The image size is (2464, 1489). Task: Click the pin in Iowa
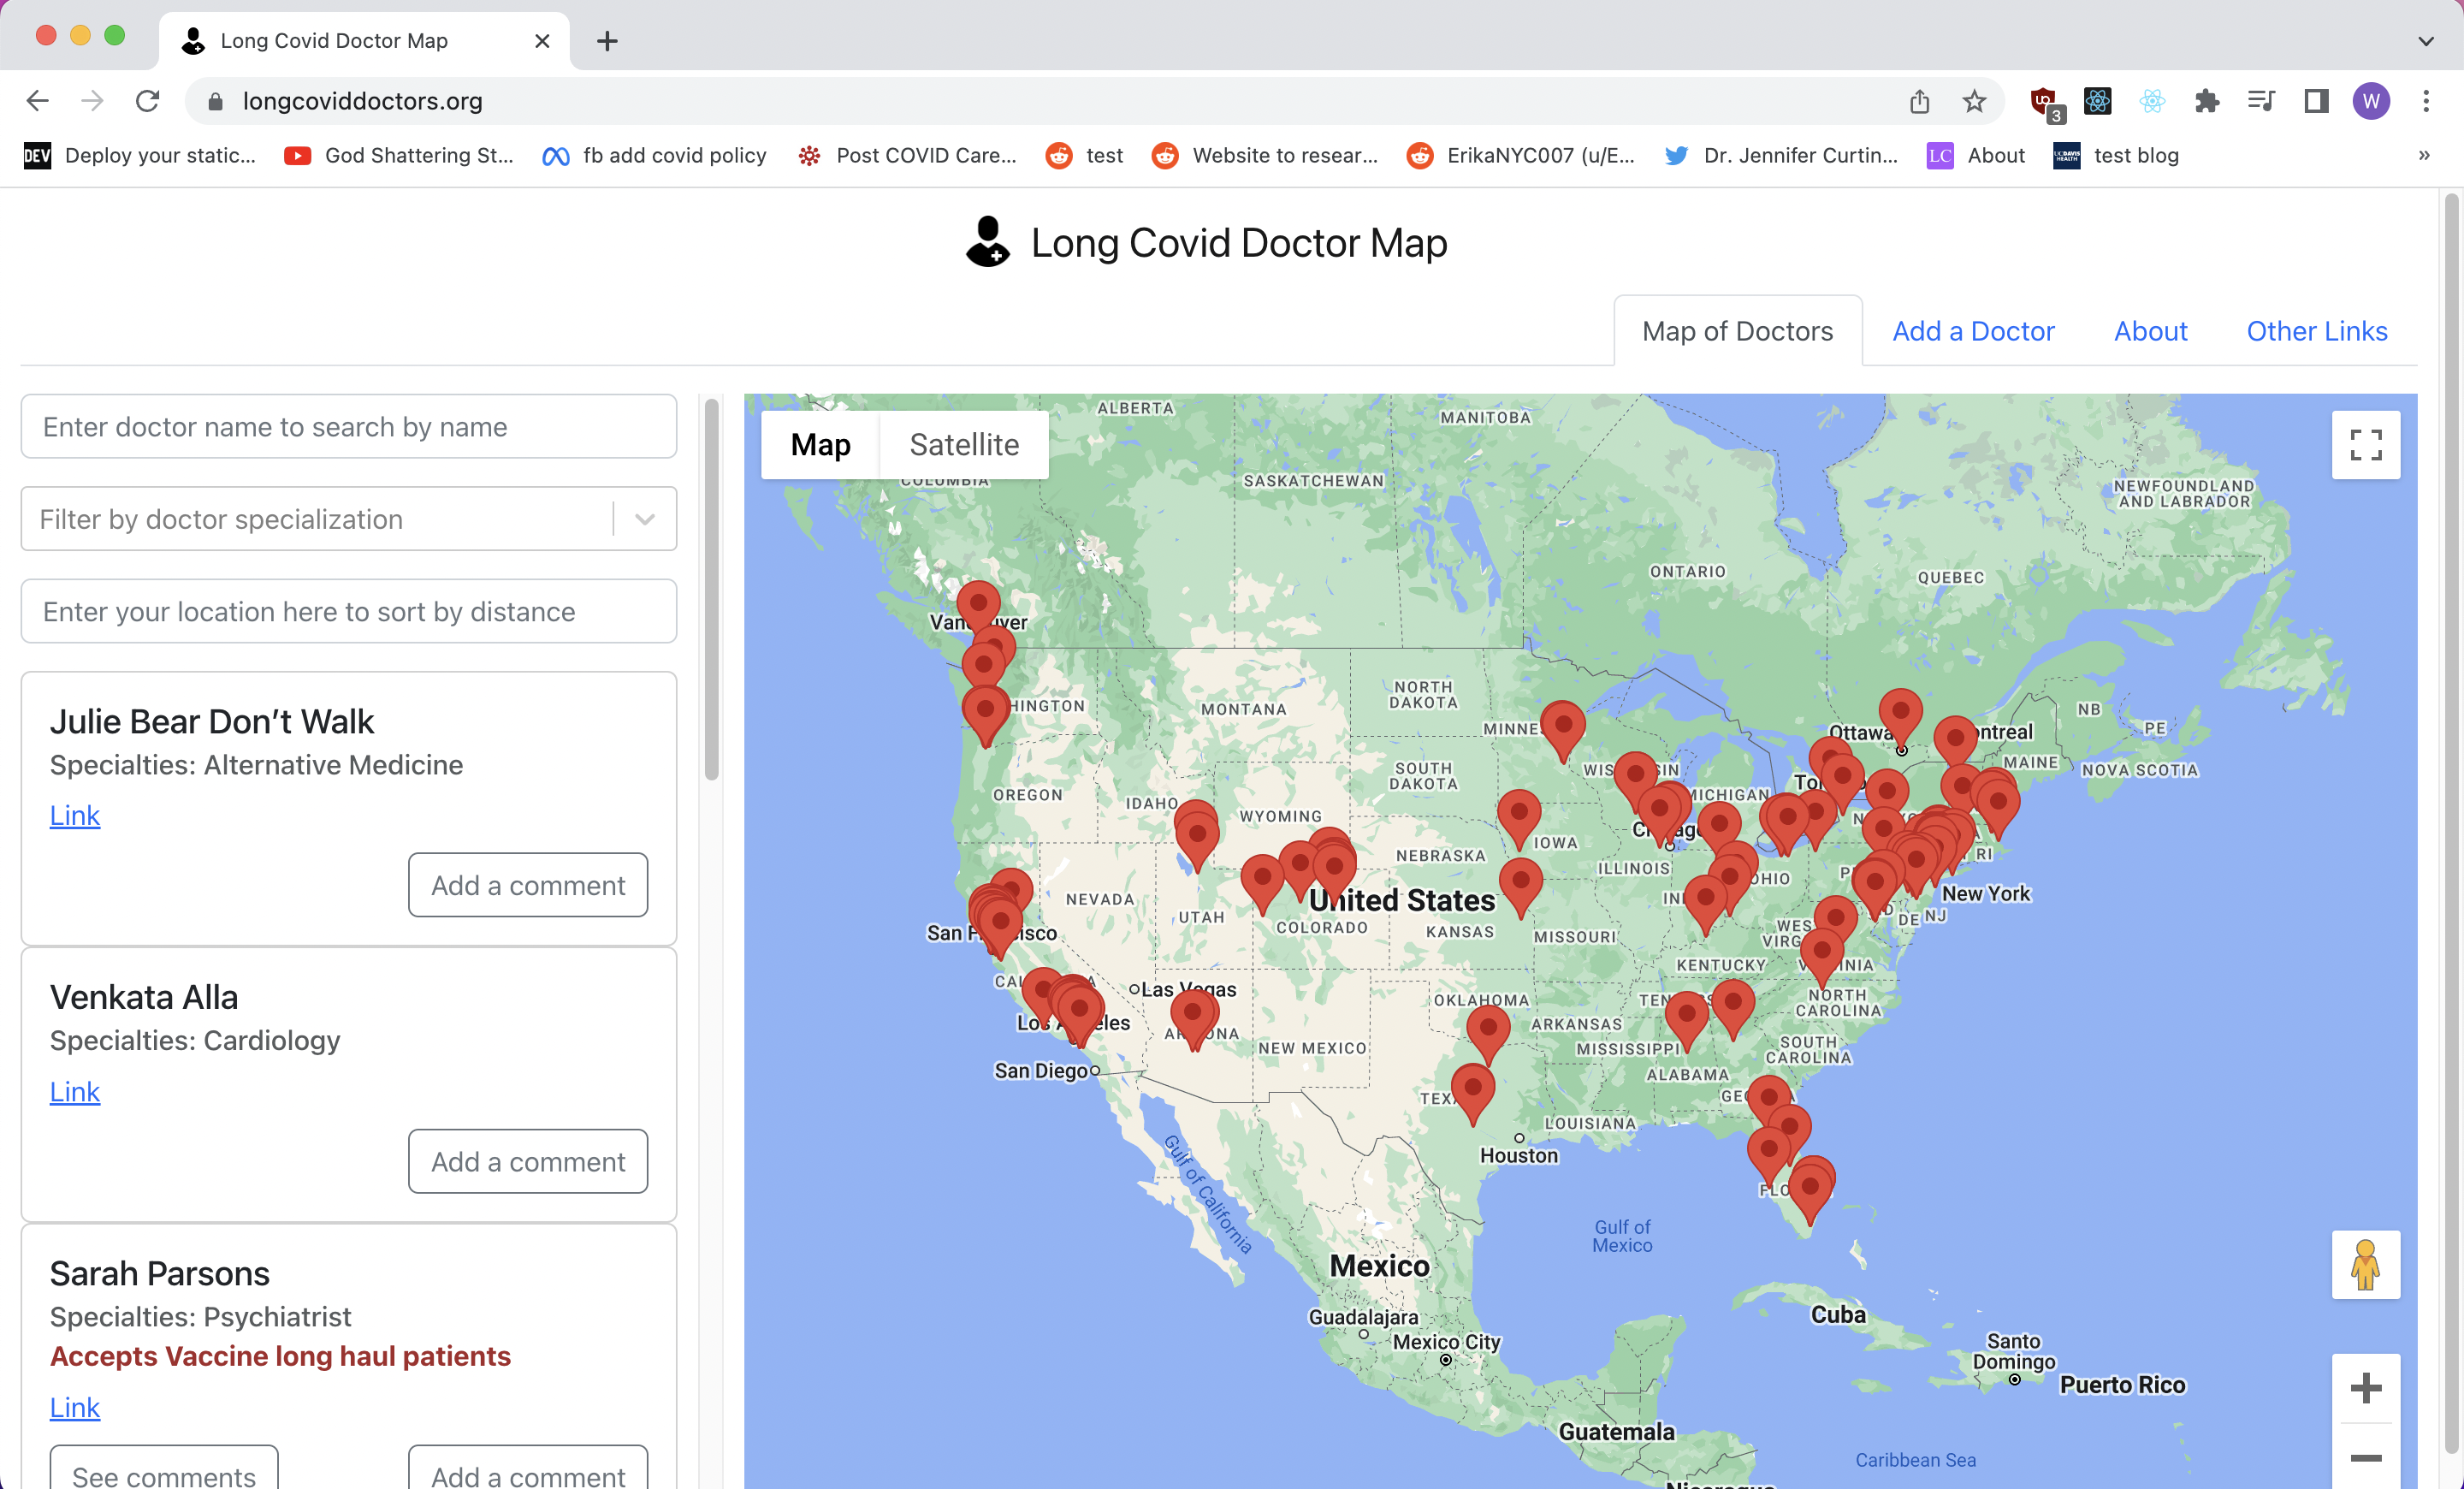coord(1519,813)
